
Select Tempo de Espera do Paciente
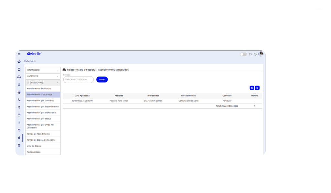[41, 140]
